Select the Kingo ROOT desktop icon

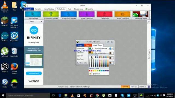coord(14,37)
